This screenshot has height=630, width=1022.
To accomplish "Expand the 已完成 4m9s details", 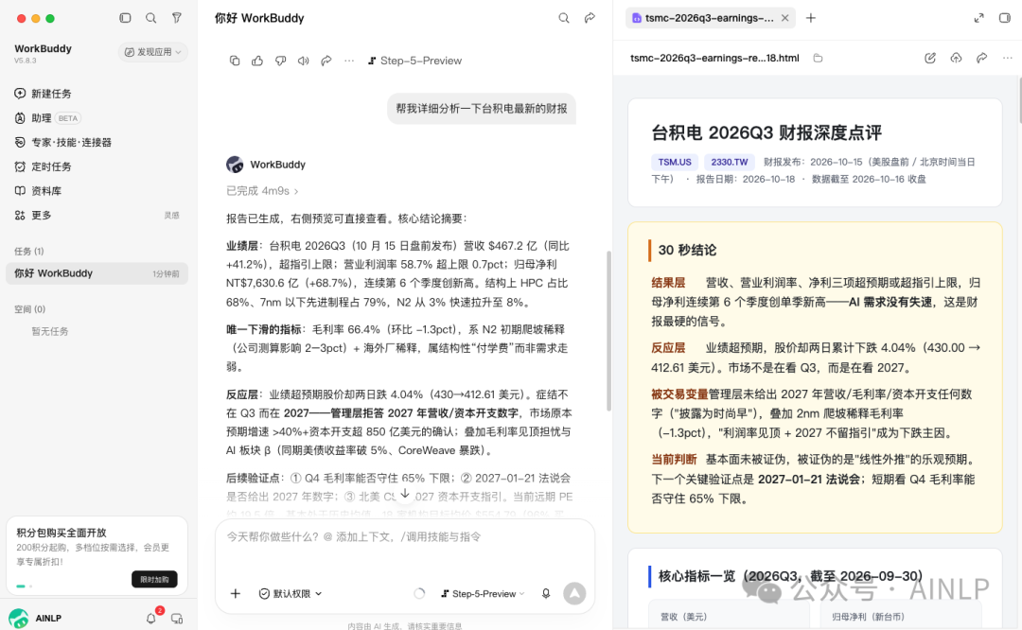I will pos(262,191).
